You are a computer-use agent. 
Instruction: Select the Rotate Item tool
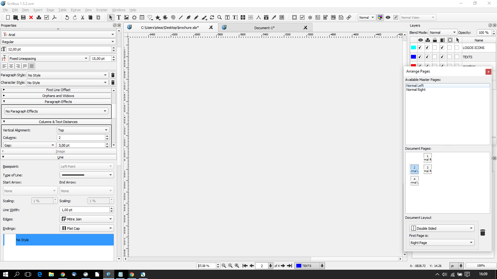coord(212,18)
